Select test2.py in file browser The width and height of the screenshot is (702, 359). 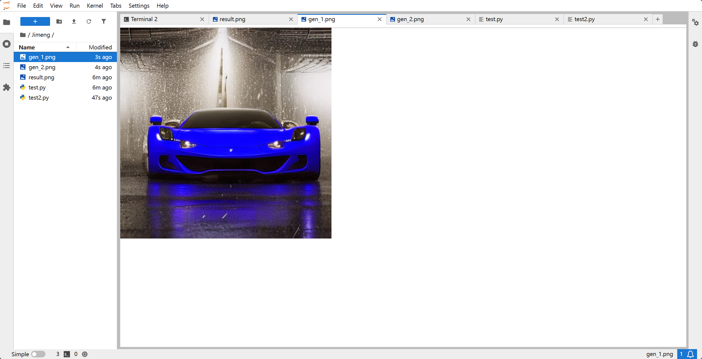[x=39, y=98]
